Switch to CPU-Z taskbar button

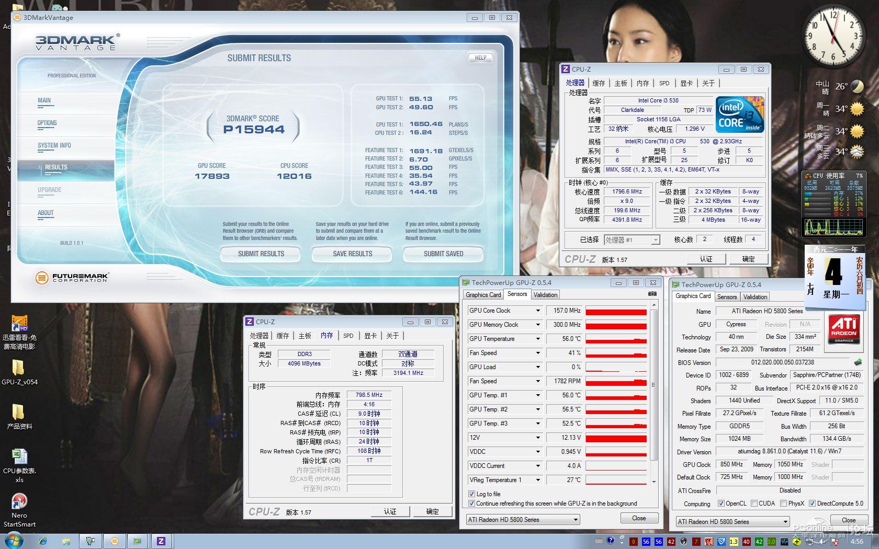pyautogui.click(x=161, y=541)
